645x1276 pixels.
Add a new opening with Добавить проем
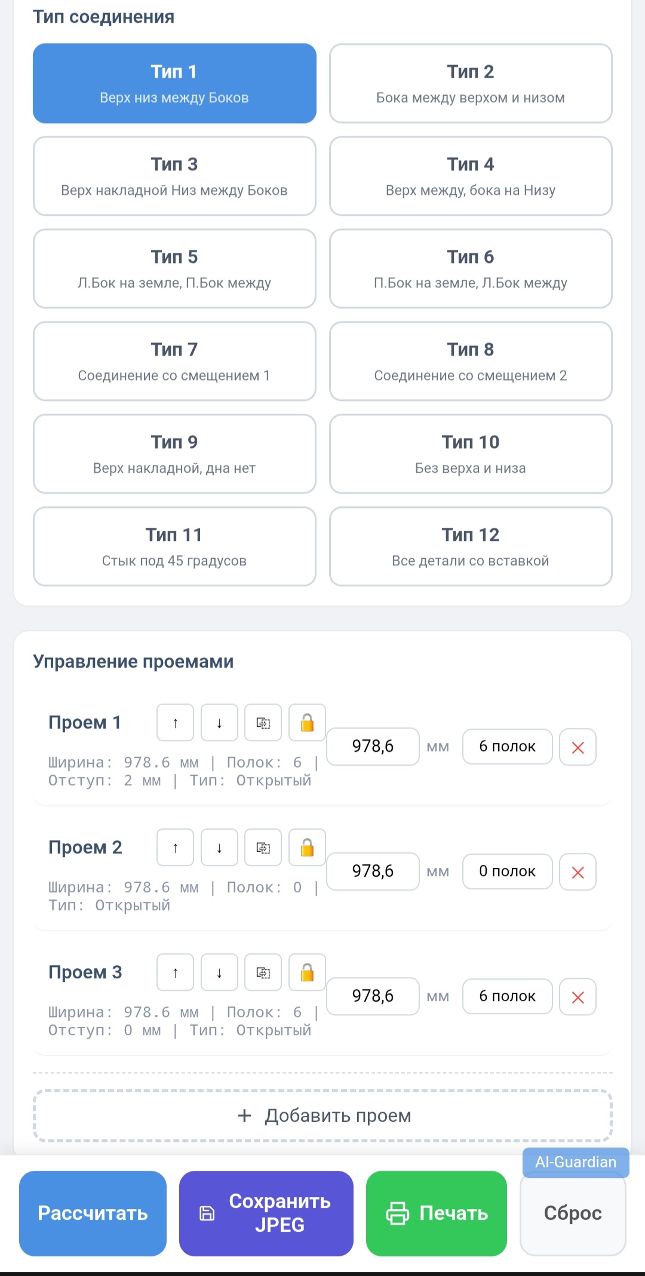[322, 1116]
